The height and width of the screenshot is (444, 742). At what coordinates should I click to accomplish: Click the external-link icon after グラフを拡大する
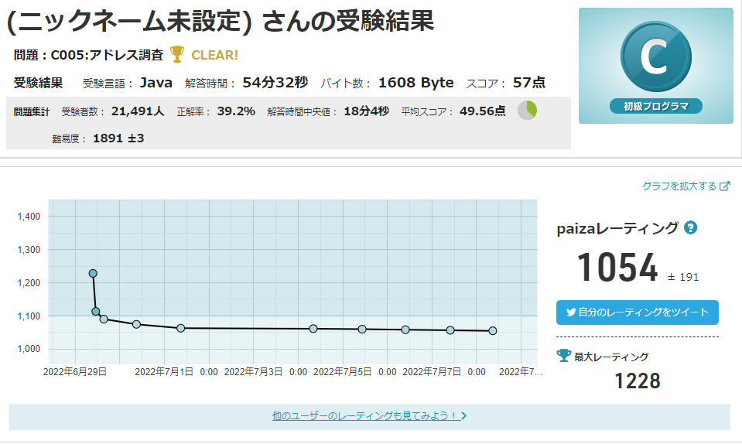(x=725, y=186)
